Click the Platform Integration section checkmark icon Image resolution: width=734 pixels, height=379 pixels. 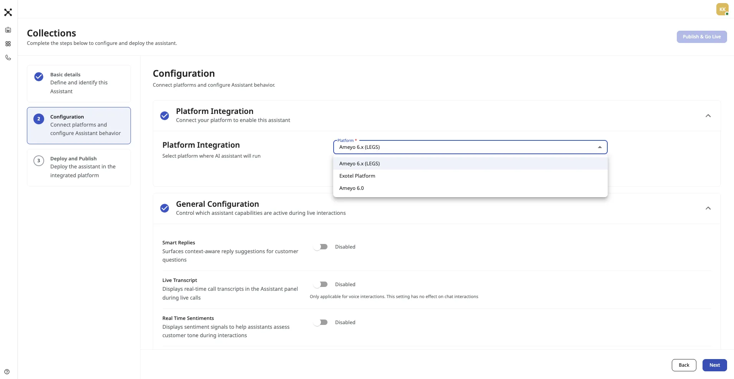point(165,115)
